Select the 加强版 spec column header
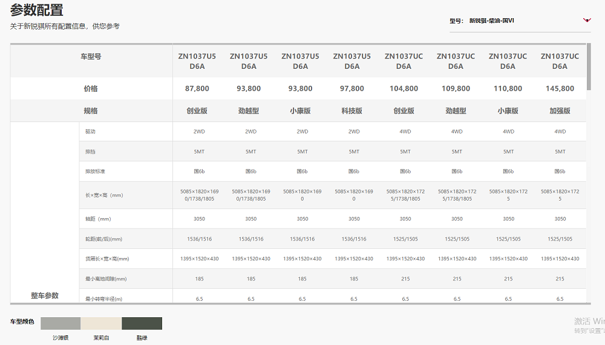605x345 pixels. point(560,111)
